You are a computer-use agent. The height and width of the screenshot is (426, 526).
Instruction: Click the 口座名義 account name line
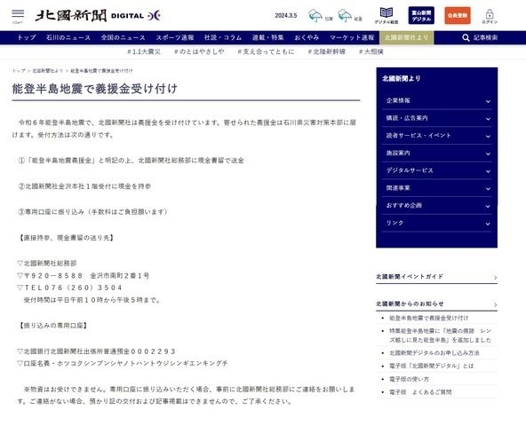(x=123, y=363)
